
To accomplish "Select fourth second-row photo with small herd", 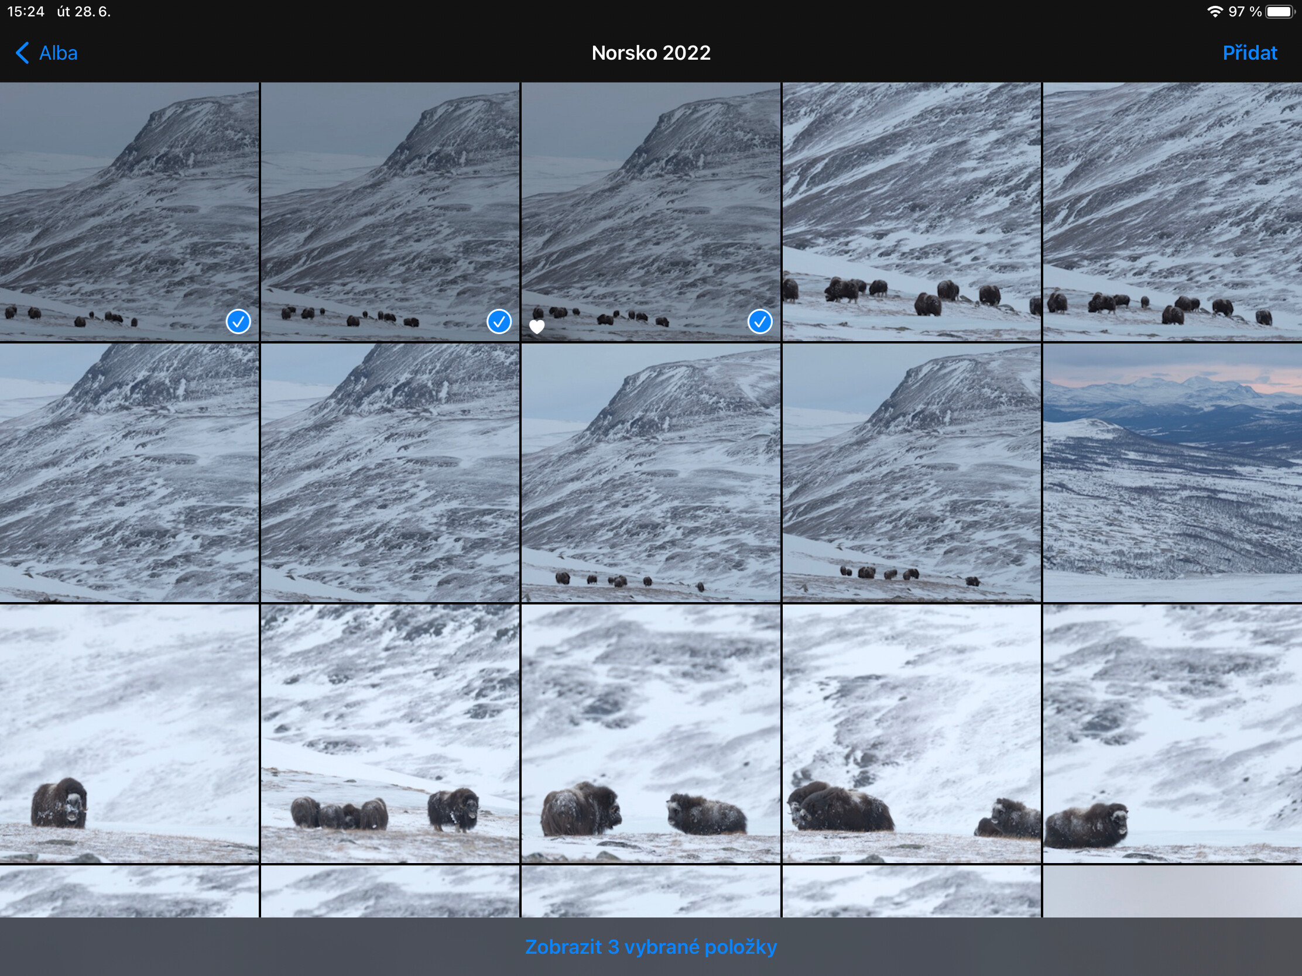I will click(912, 473).
